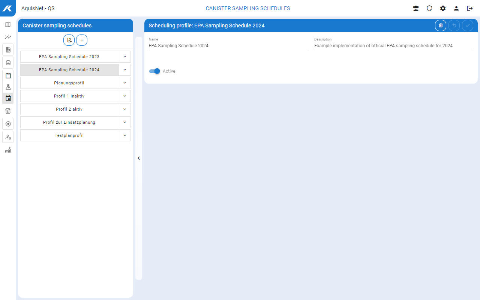
Task: Open the settings gear in header
Action: click(443, 8)
